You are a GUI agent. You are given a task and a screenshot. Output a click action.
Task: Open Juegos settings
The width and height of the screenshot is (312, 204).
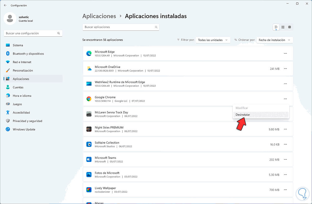coord(33,104)
